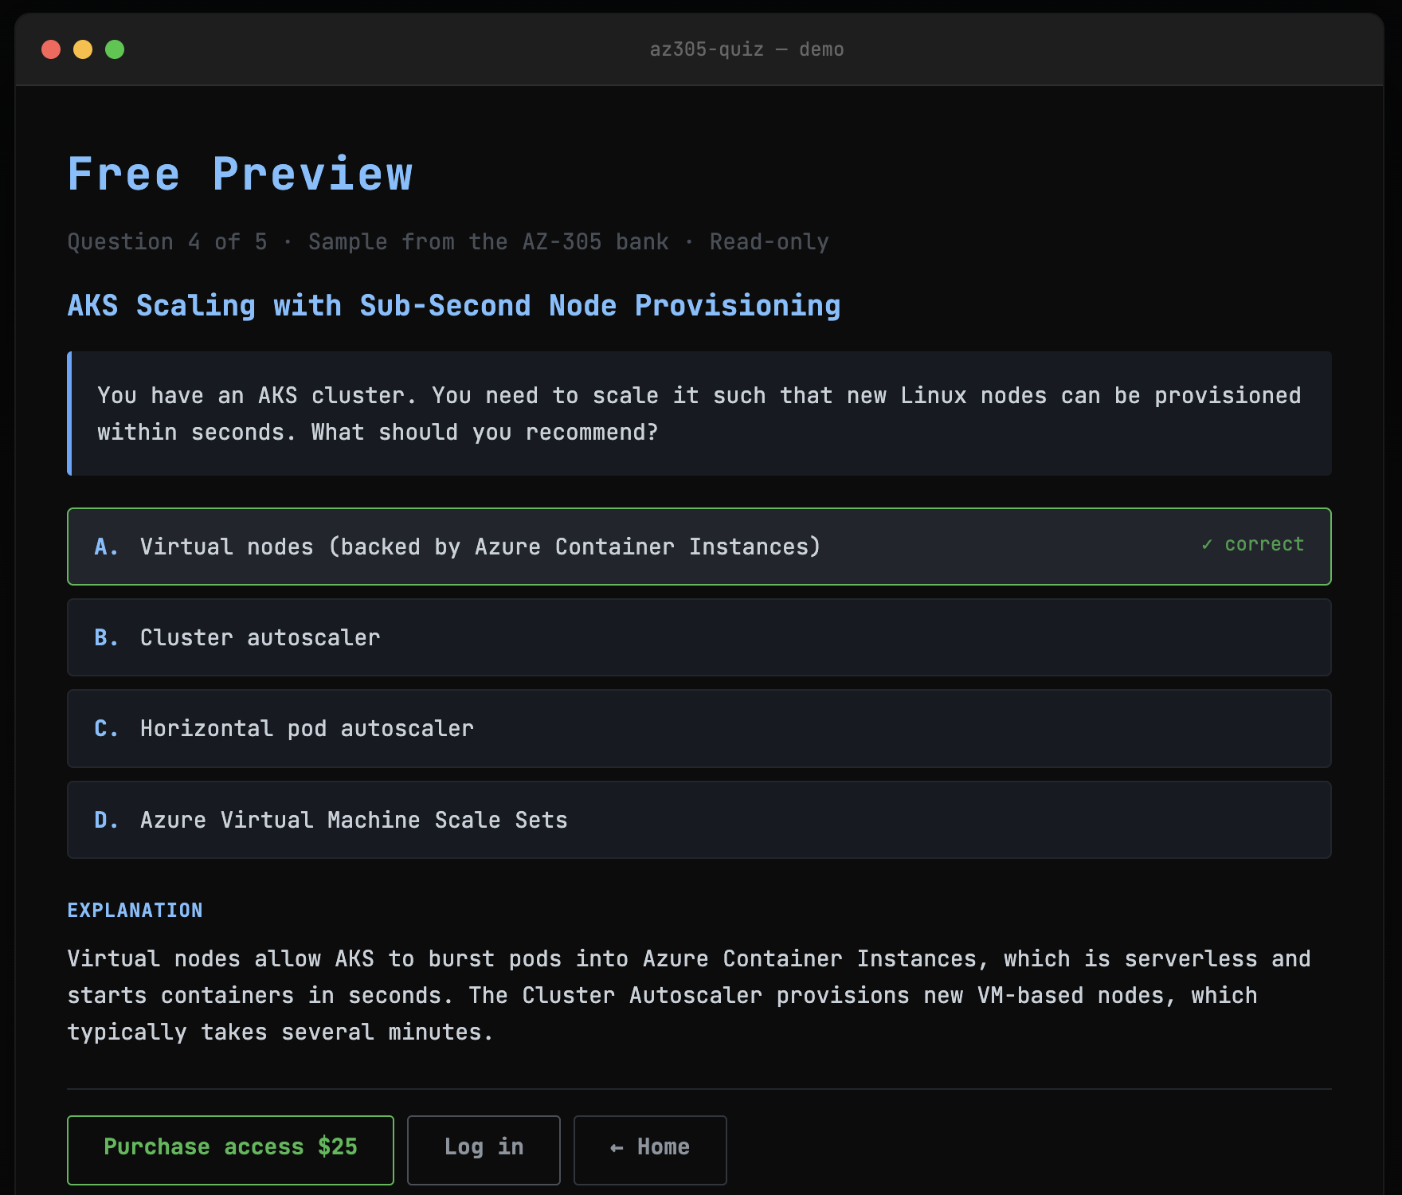Maximize the window using the green dot
This screenshot has width=1402, height=1195.
click(x=115, y=49)
